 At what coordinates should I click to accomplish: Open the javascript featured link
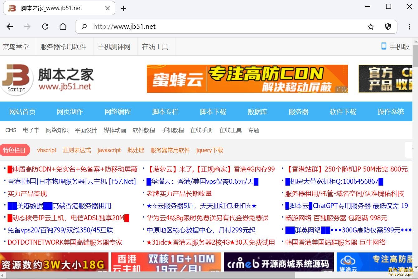109,150
